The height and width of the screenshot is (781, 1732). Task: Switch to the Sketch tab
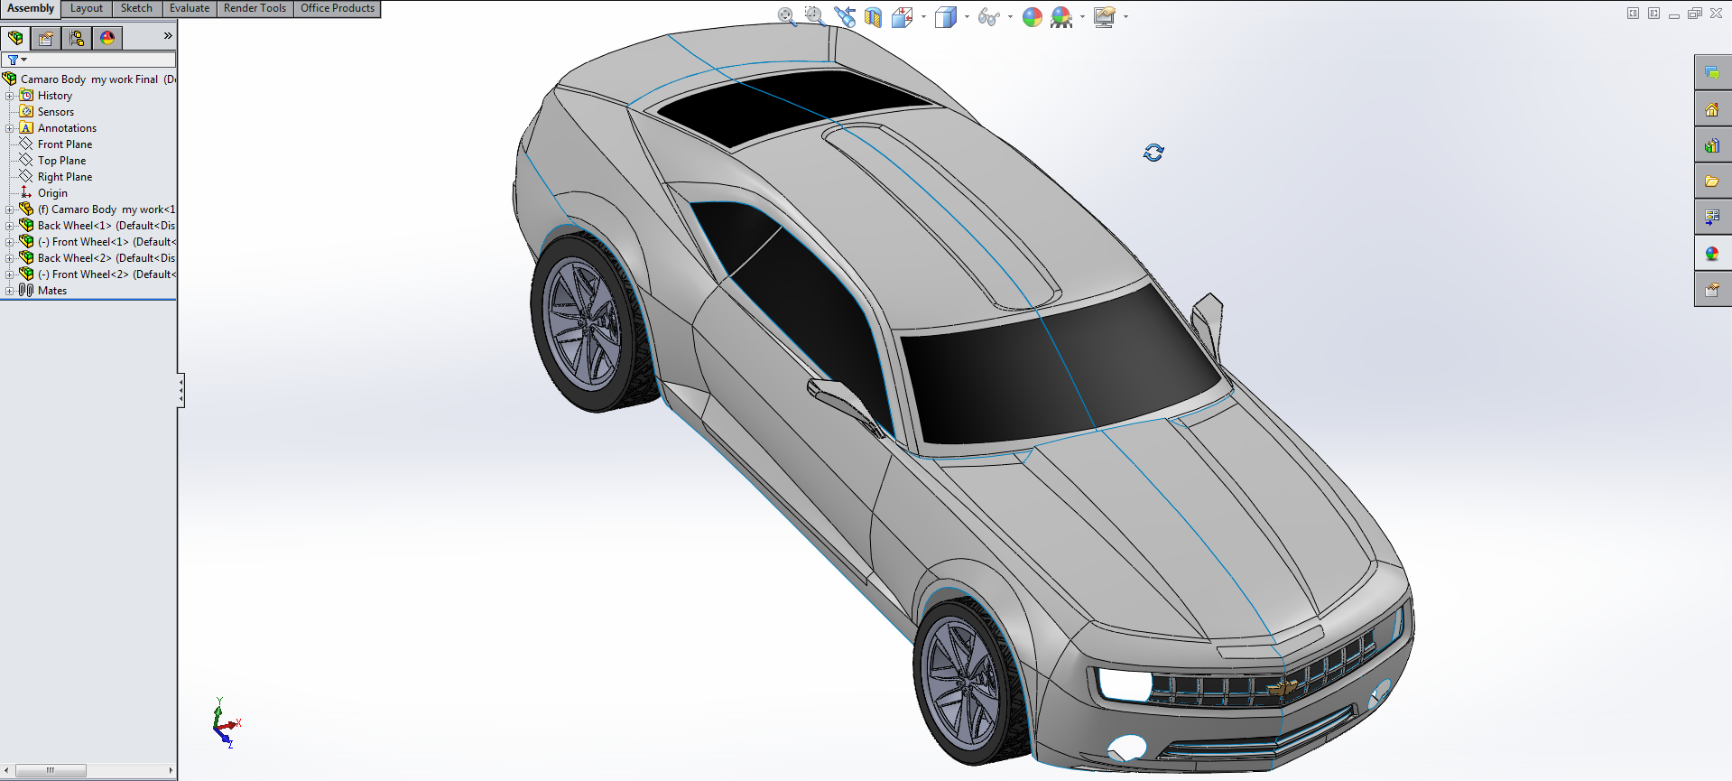[x=136, y=8]
